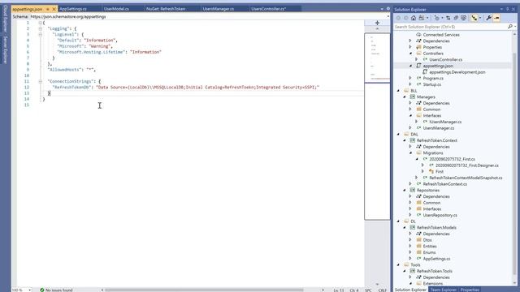Collapse the LogLevel block fold on line 3

(40, 34)
